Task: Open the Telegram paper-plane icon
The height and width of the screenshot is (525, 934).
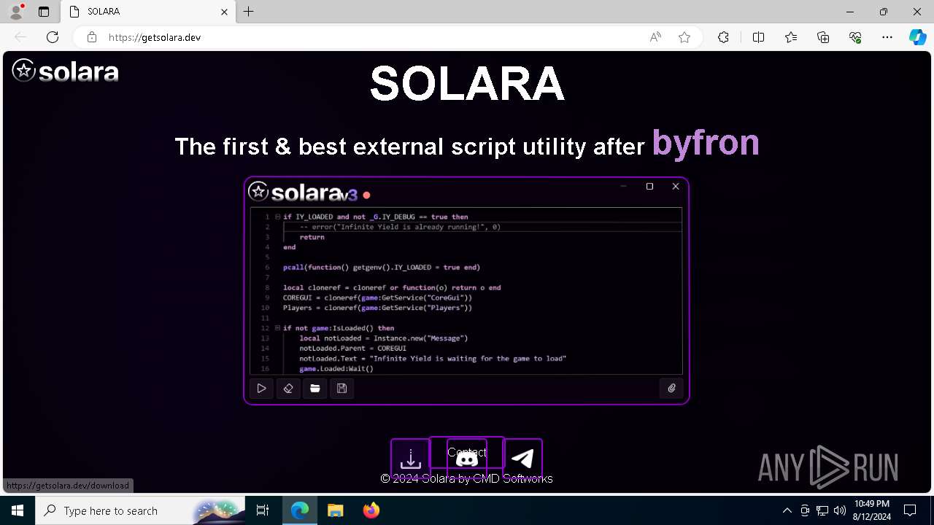Action: 522,459
